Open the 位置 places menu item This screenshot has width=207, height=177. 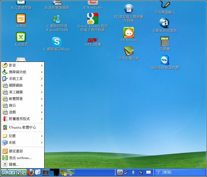[x=22, y=136]
